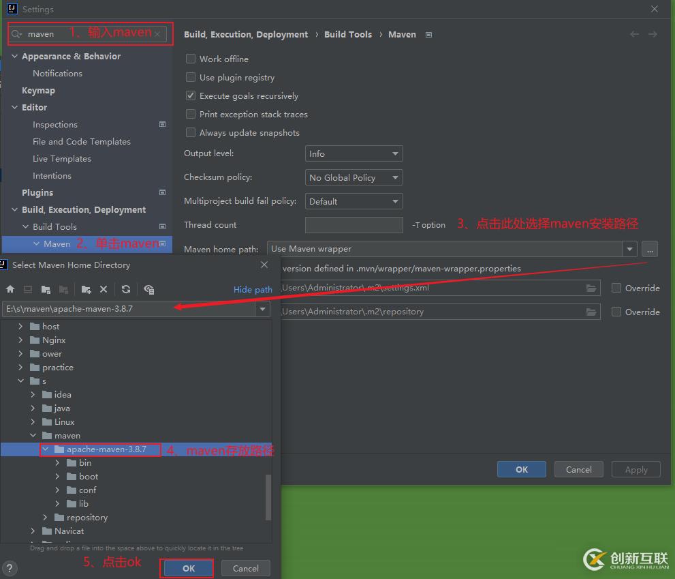Expand the bin folder
This screenshot has height=579, width=675.
point(57,463)
